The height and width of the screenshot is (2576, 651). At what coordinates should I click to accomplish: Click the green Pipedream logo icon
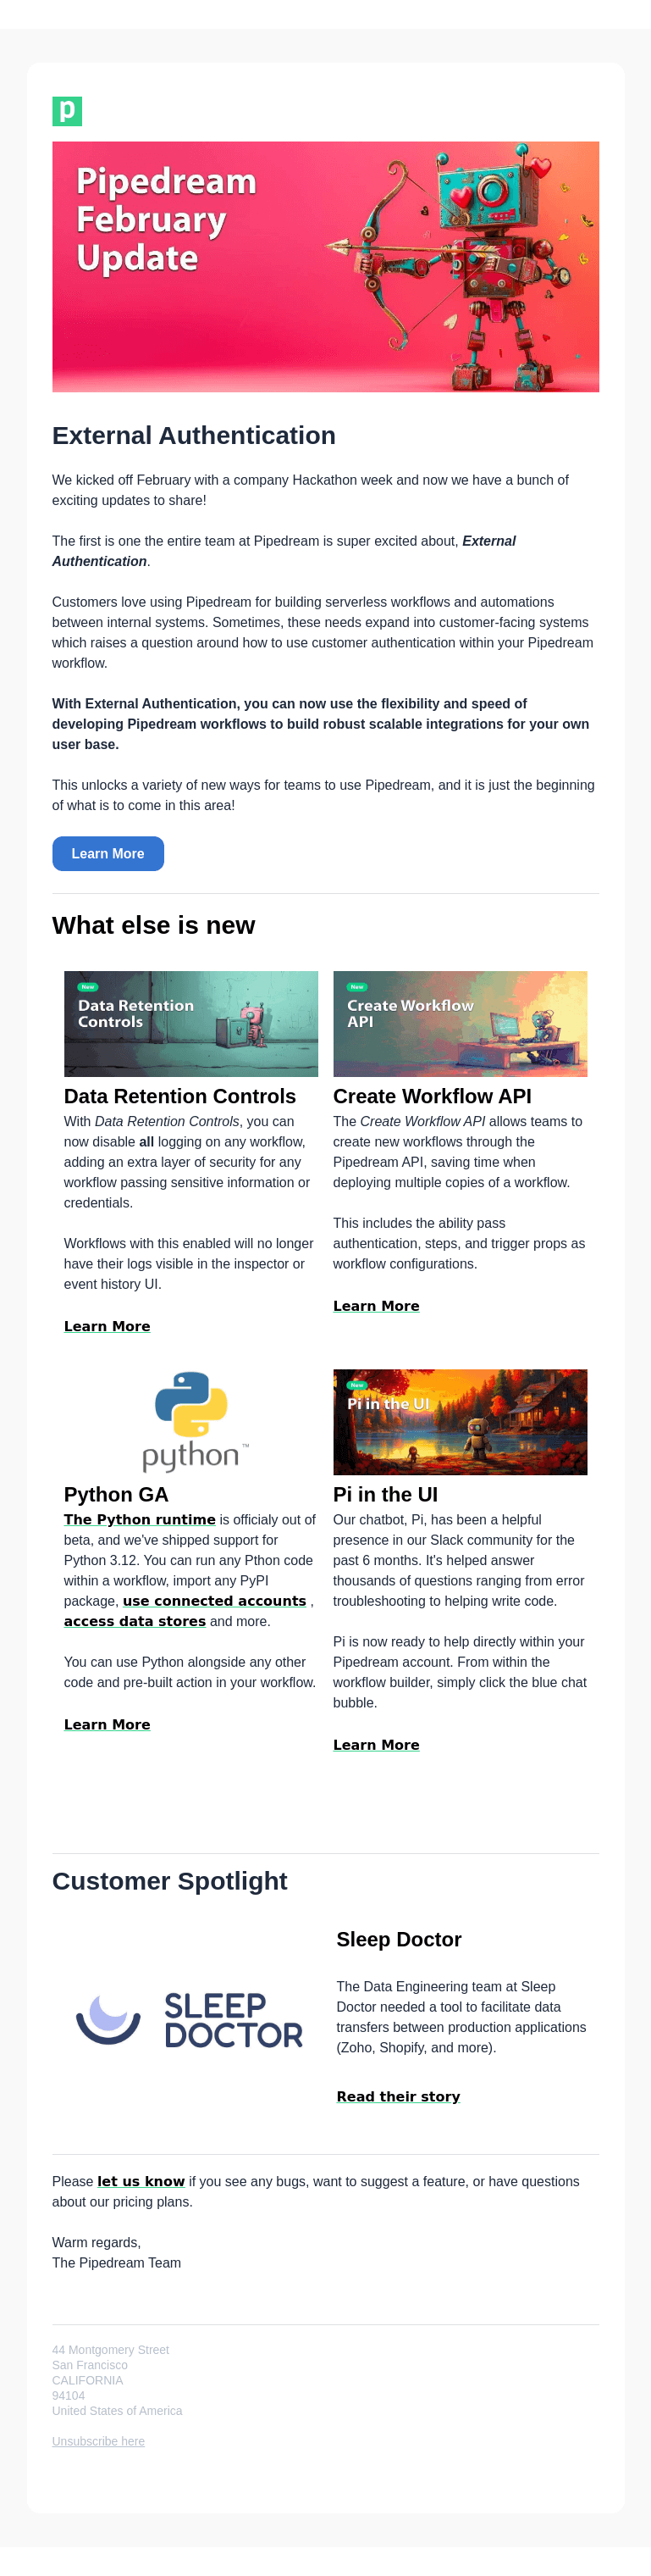(x=67, y=111)
